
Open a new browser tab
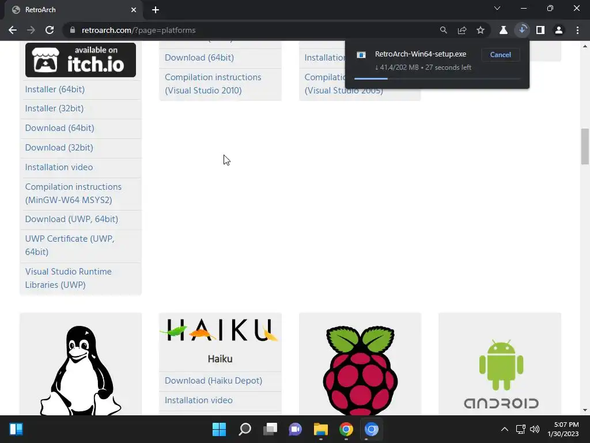(x=156, y=10)
